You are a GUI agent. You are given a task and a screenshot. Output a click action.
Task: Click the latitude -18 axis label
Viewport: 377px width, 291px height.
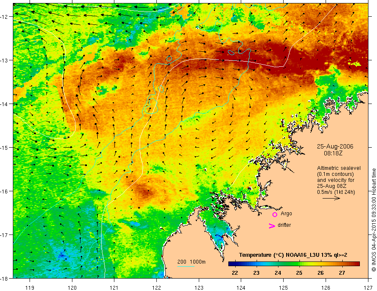5,278
